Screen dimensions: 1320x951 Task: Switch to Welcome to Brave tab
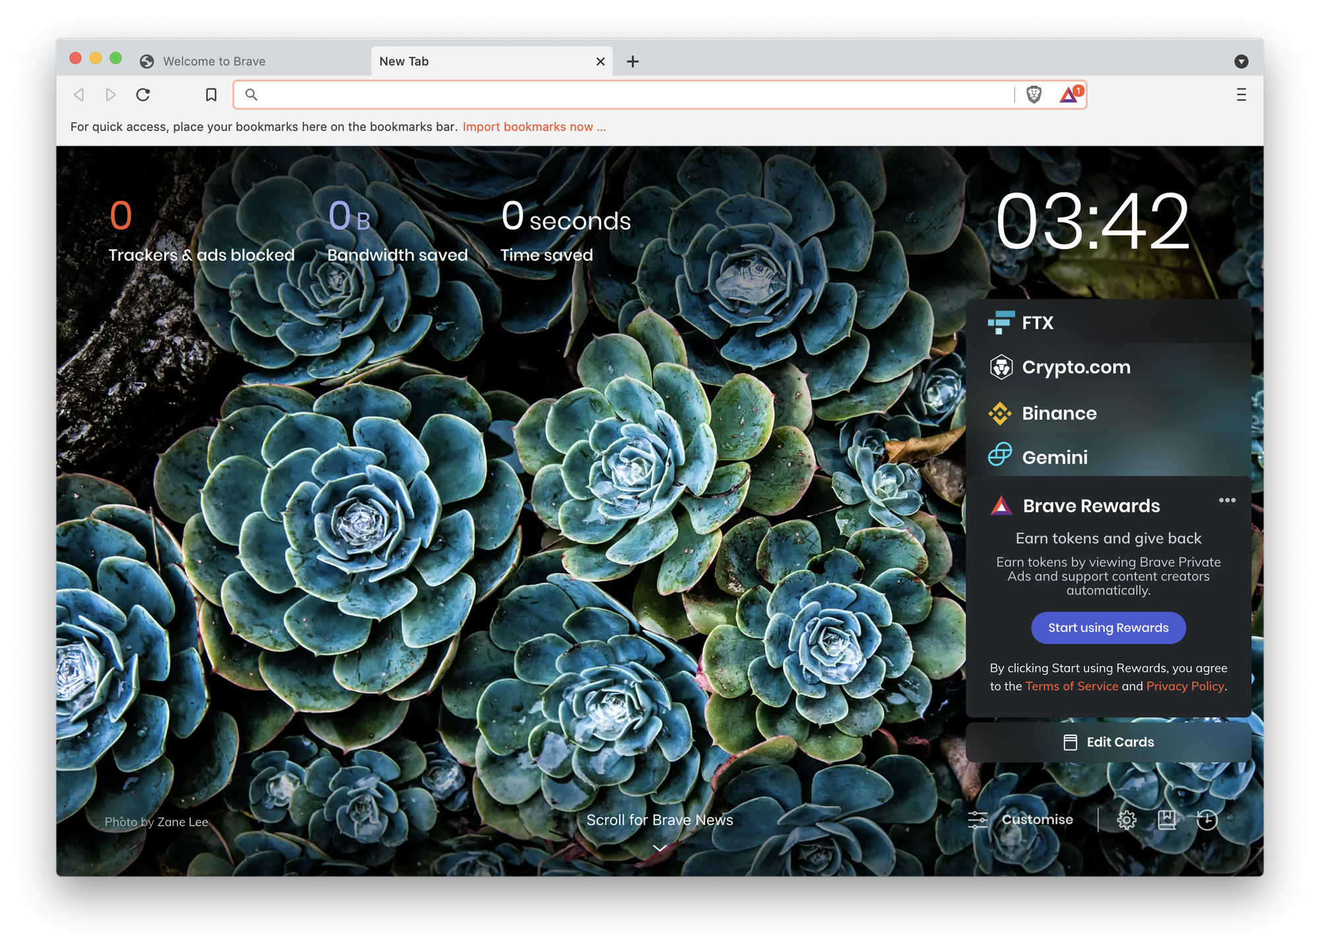point(214,61)
